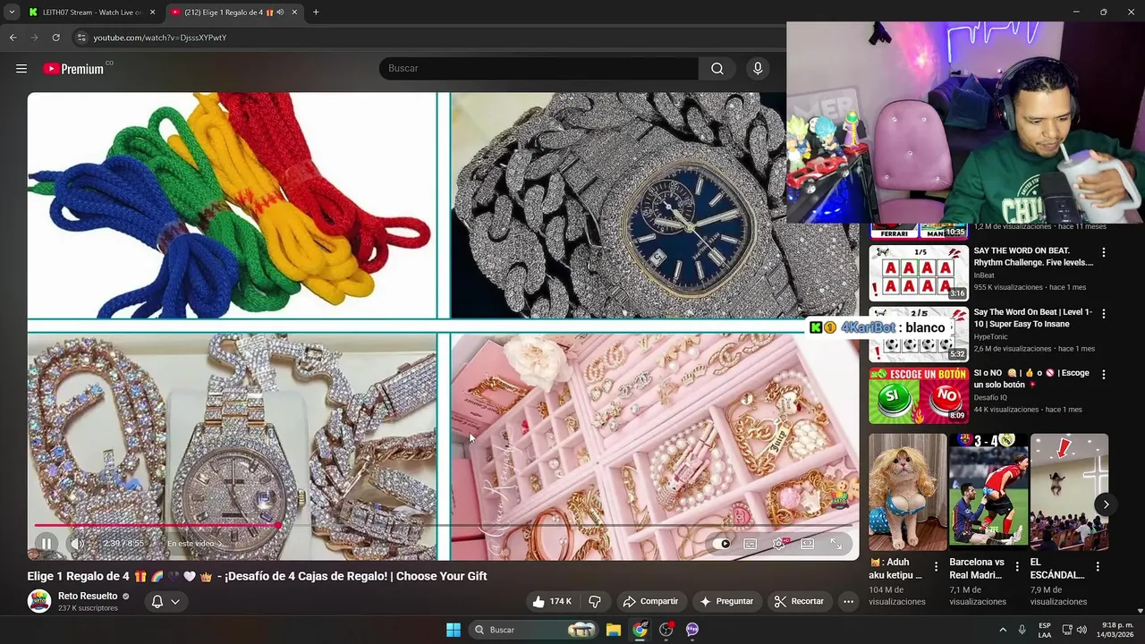Open 'Say The Word On Beat | Level 1-10' title

tap(1033, 318)
